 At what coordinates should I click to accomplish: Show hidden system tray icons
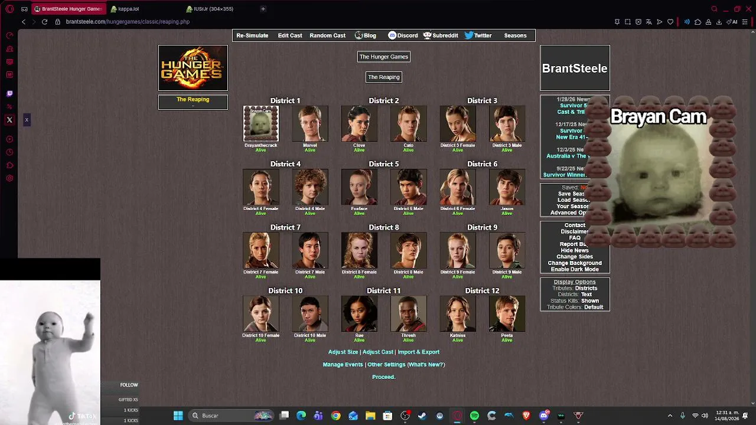(x=670, y=416)
